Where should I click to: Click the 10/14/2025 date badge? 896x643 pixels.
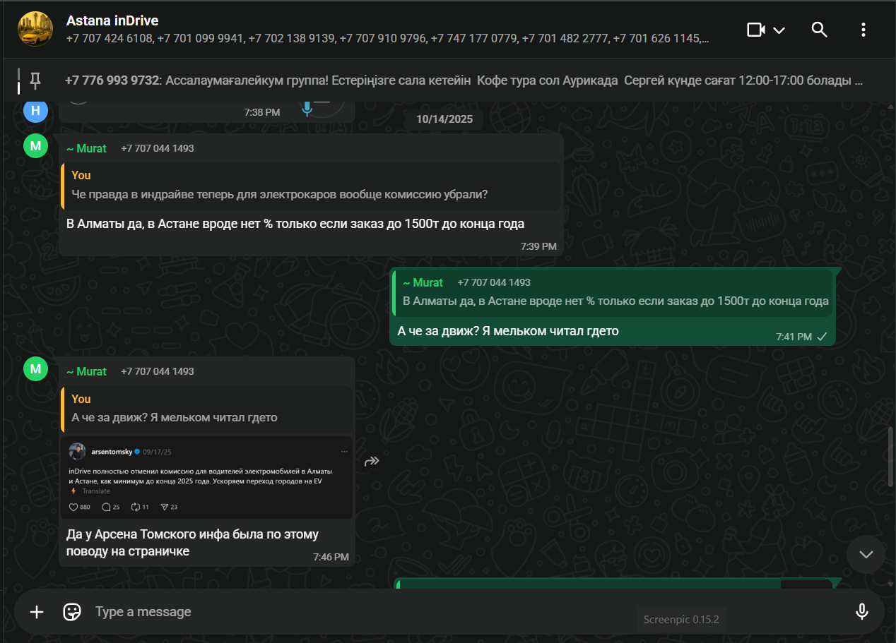tap(444, 119)
